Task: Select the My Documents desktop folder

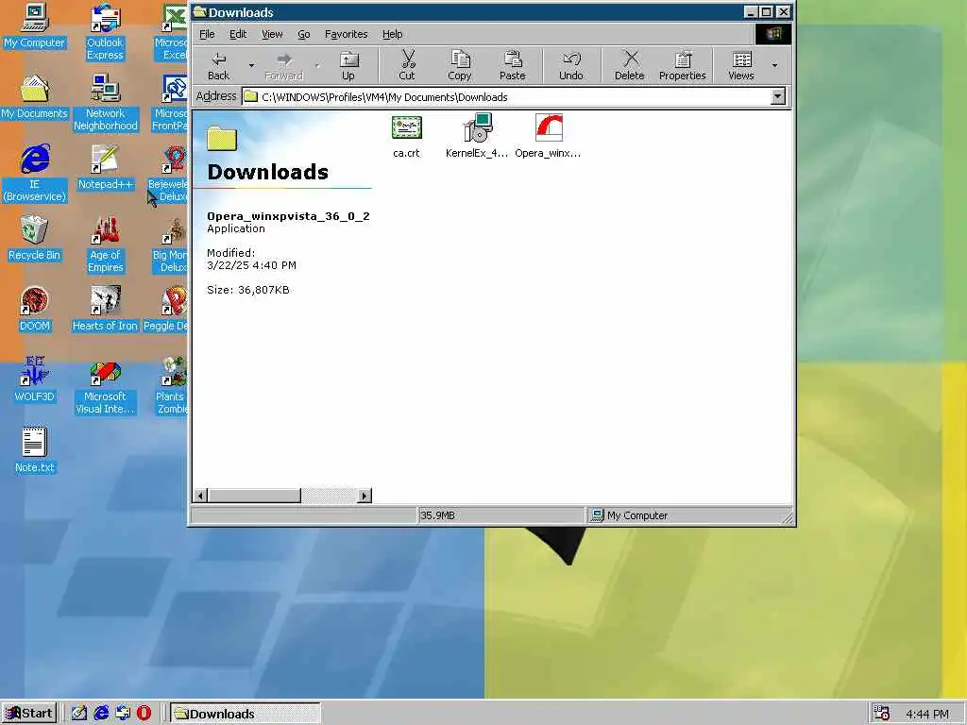Action: [35, 97]
